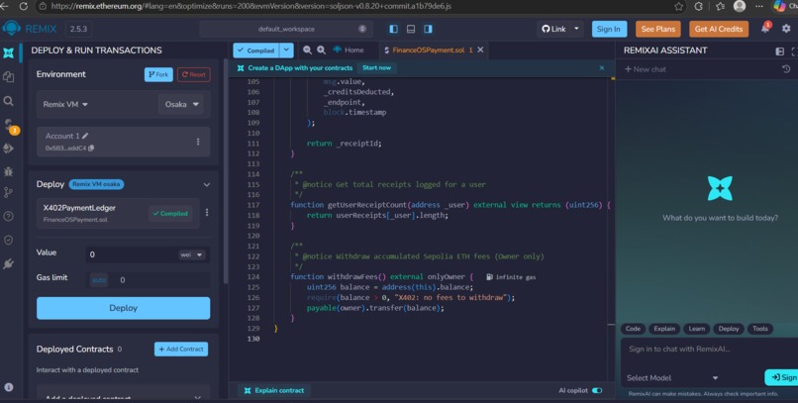Open the File Explorer sidebar icon
798x403 pixels.
[9, 76]
